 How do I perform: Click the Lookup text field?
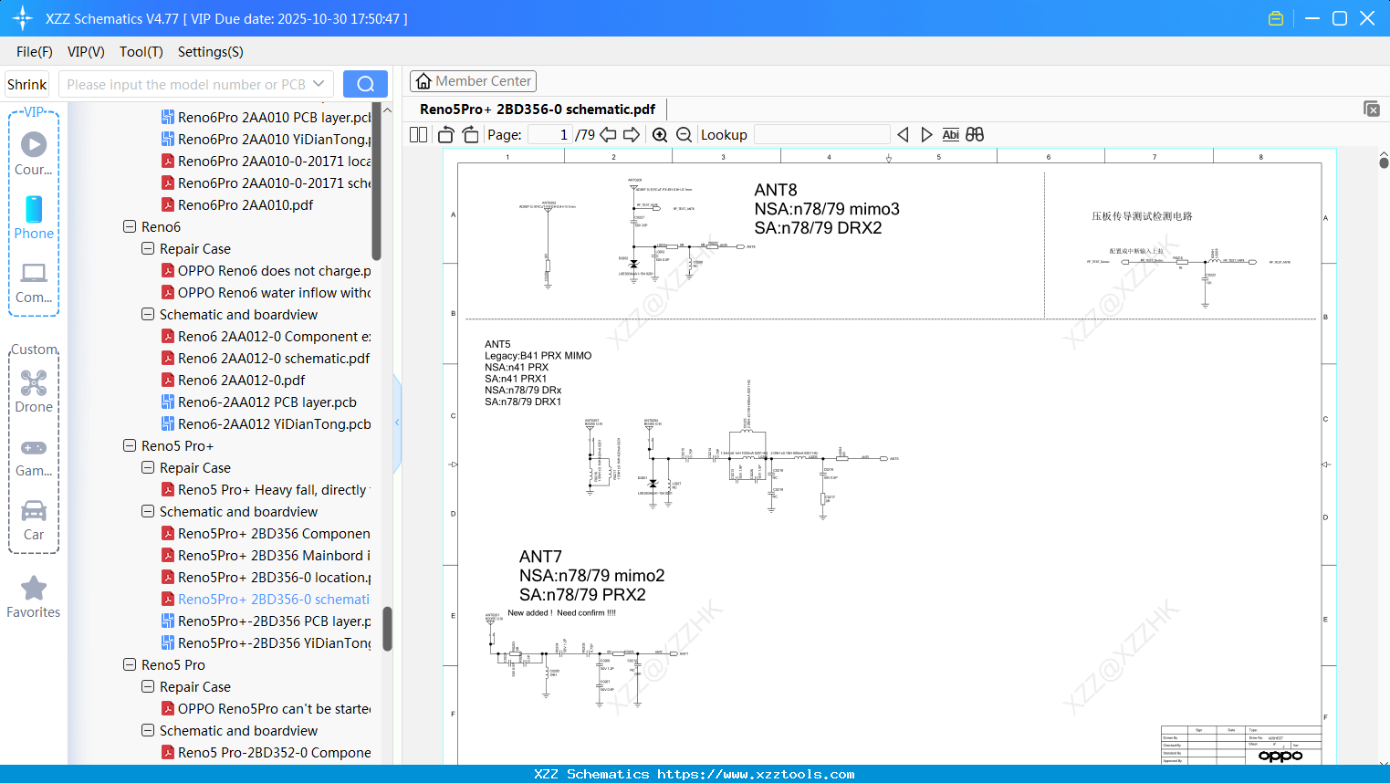[x=821, y=135]
